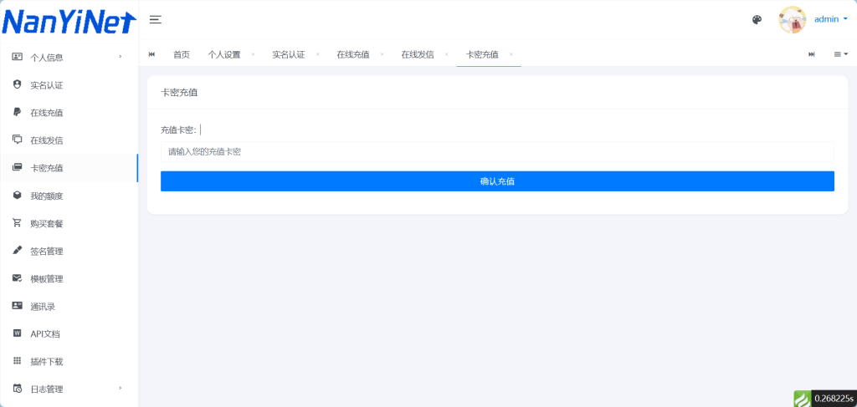Open 插件下载 sidebar entry
Viewport: 857px width, 407px height.
pos(47,362)
